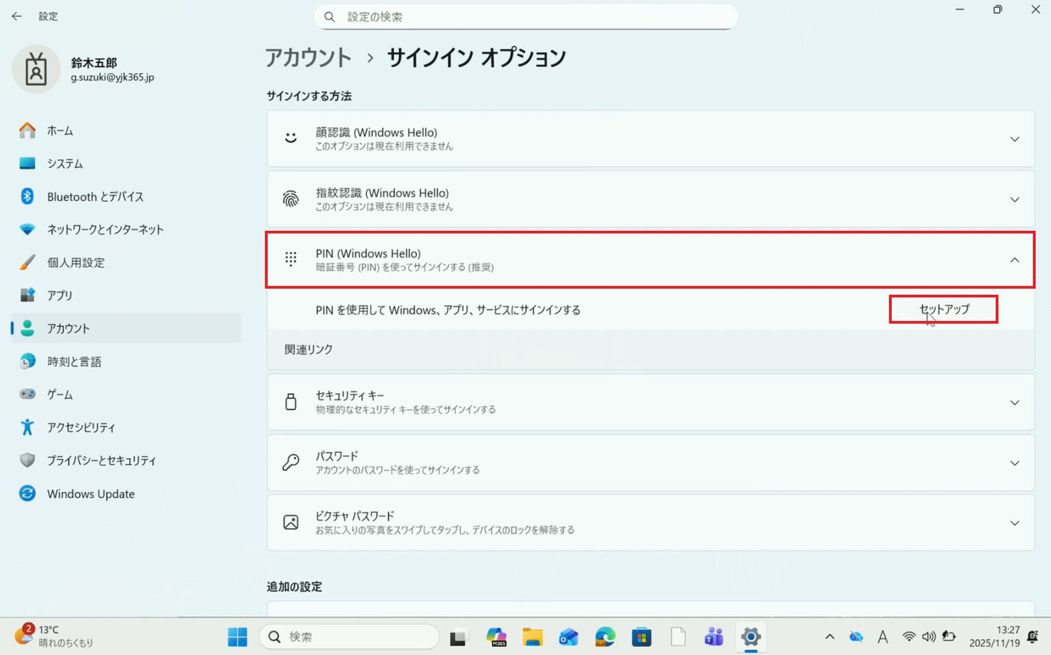Expand the パスワード section
Screen dimensions: 1051x655
click(x=1014, y=463)
